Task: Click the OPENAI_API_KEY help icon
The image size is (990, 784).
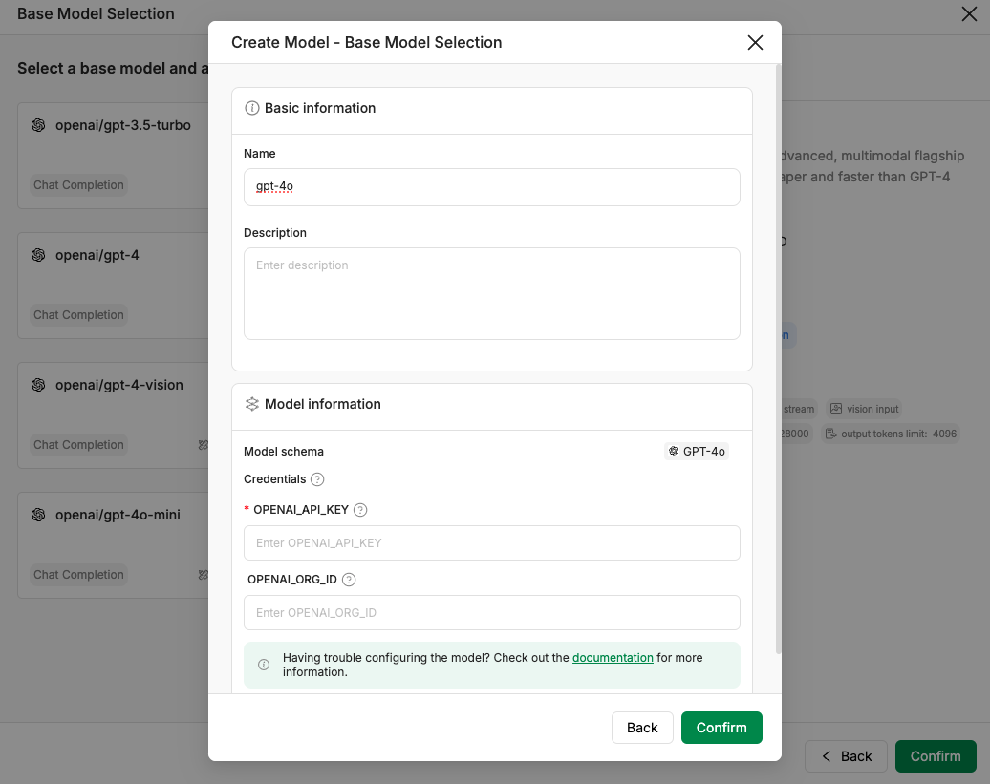Action: point(360,510)
